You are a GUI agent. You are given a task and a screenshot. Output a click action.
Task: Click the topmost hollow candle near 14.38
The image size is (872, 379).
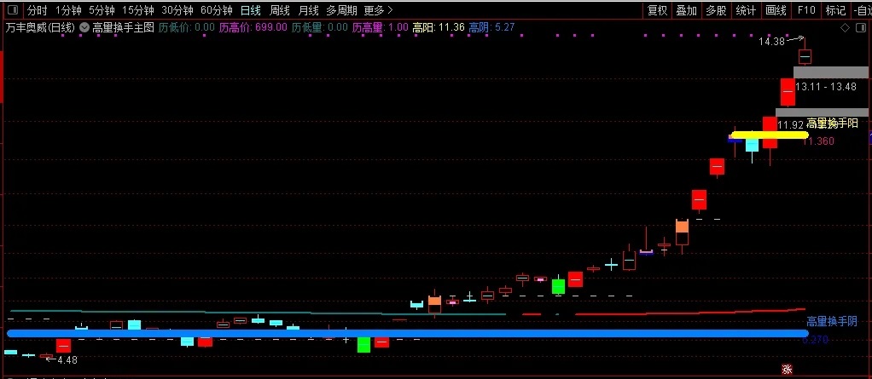(x=805, y=56)
